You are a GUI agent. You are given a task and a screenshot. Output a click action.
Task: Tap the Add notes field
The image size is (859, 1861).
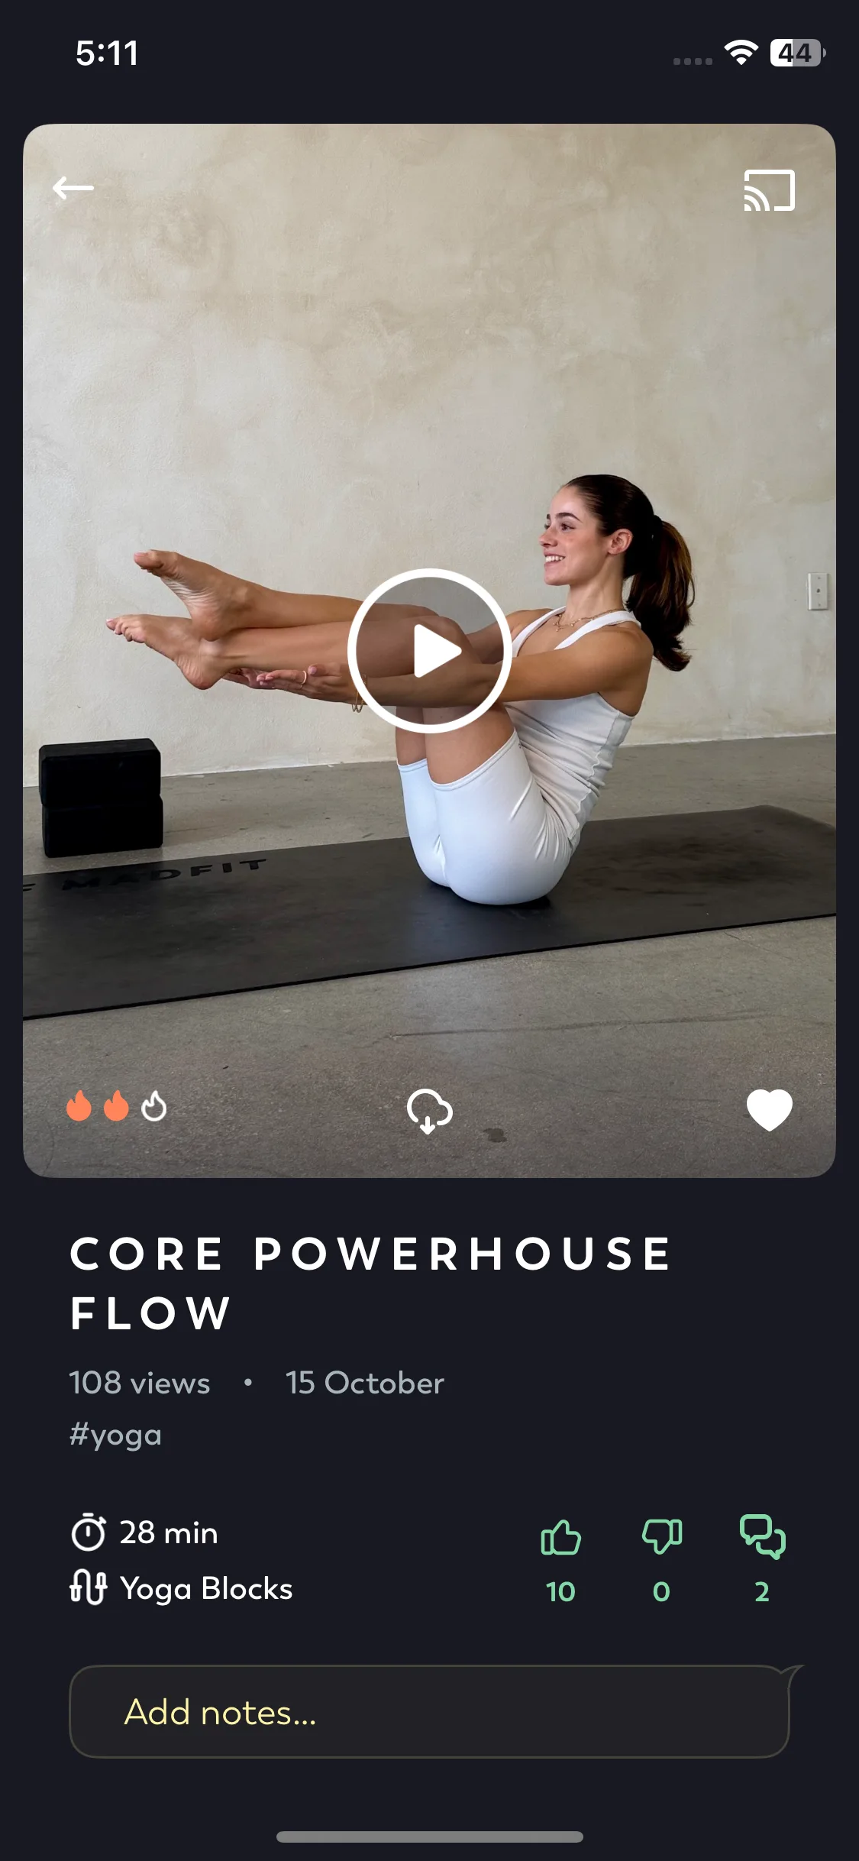(429, 1711)
